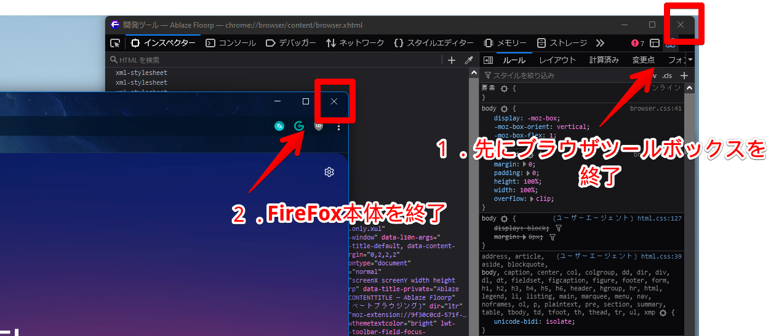The height and width of the screenshot is (336, 771).
Task: Add a new rule with plus icon
Action: pyautogui.click(x=683, y=76)
